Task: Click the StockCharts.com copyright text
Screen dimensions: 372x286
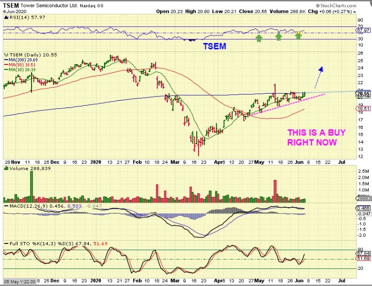Action: [x=336, y=5]
